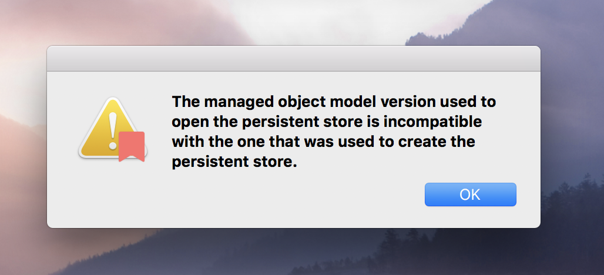This screenshot has height=275, width=604.
Task: Click the line 'with the one that was used'
Action: [323, 142]
